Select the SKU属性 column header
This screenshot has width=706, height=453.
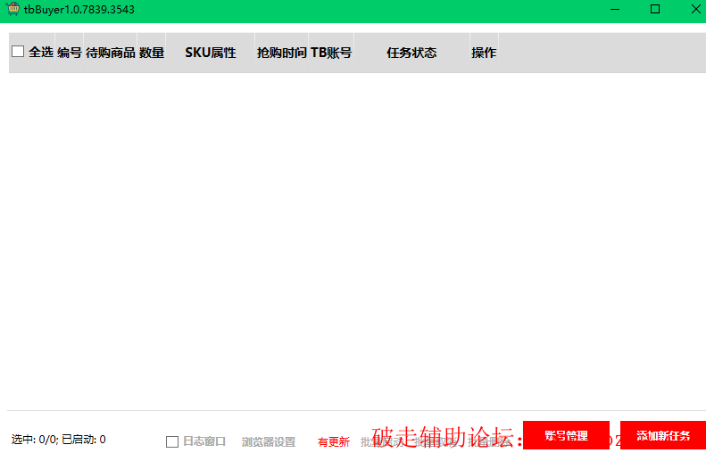(x=211, y=53)
